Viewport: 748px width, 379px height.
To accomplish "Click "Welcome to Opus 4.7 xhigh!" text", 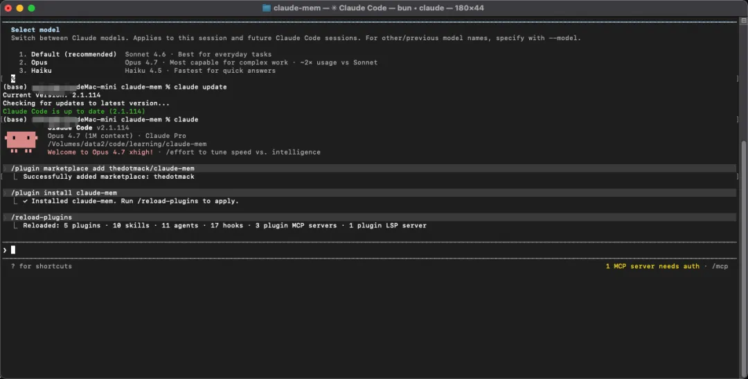I will [100, 152].
